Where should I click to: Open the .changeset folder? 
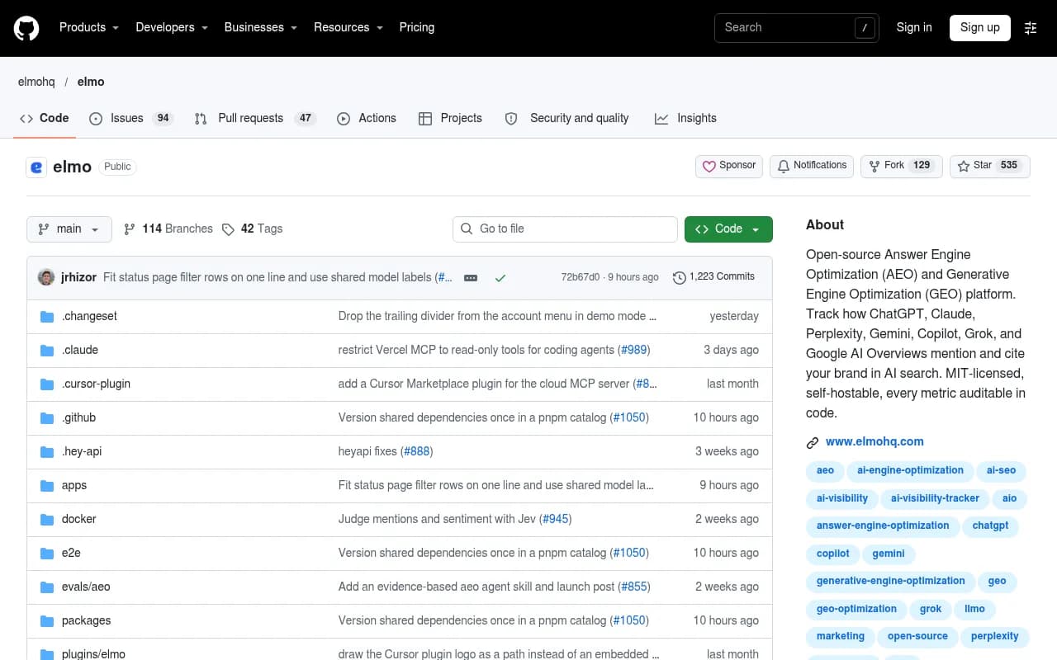(x=89, y=316)
